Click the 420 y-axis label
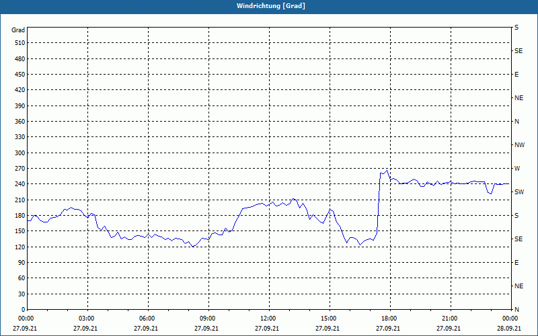Image resolution: width=538 pixels, height=336 pixels. [20, 90]
